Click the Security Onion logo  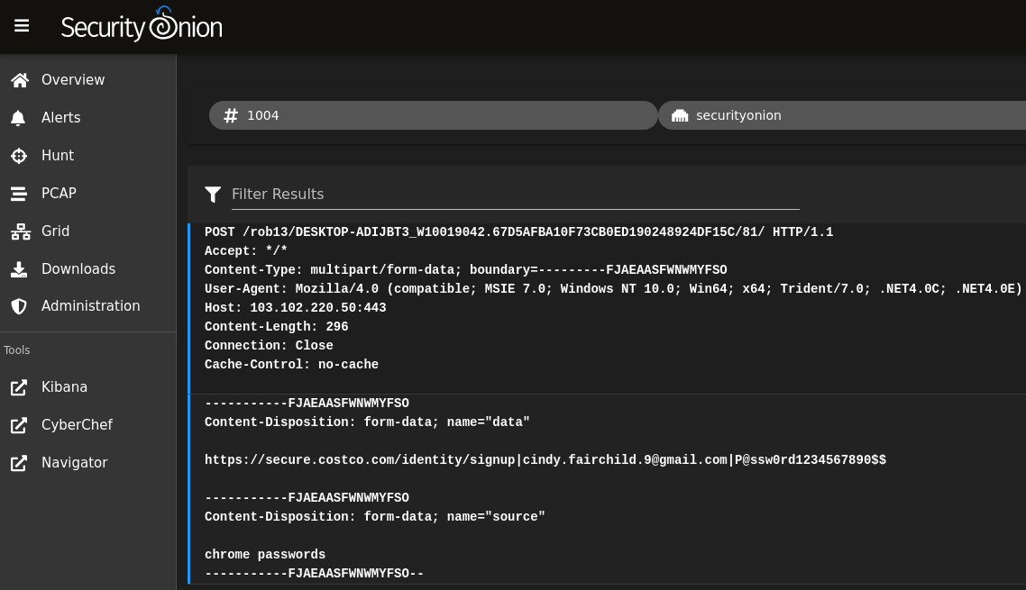142,25
